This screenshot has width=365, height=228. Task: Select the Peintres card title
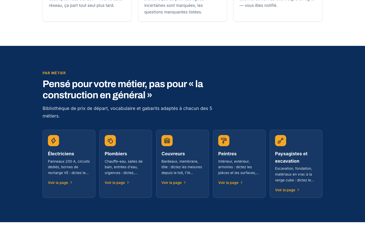pyautogui.click(x=227, y=154)
